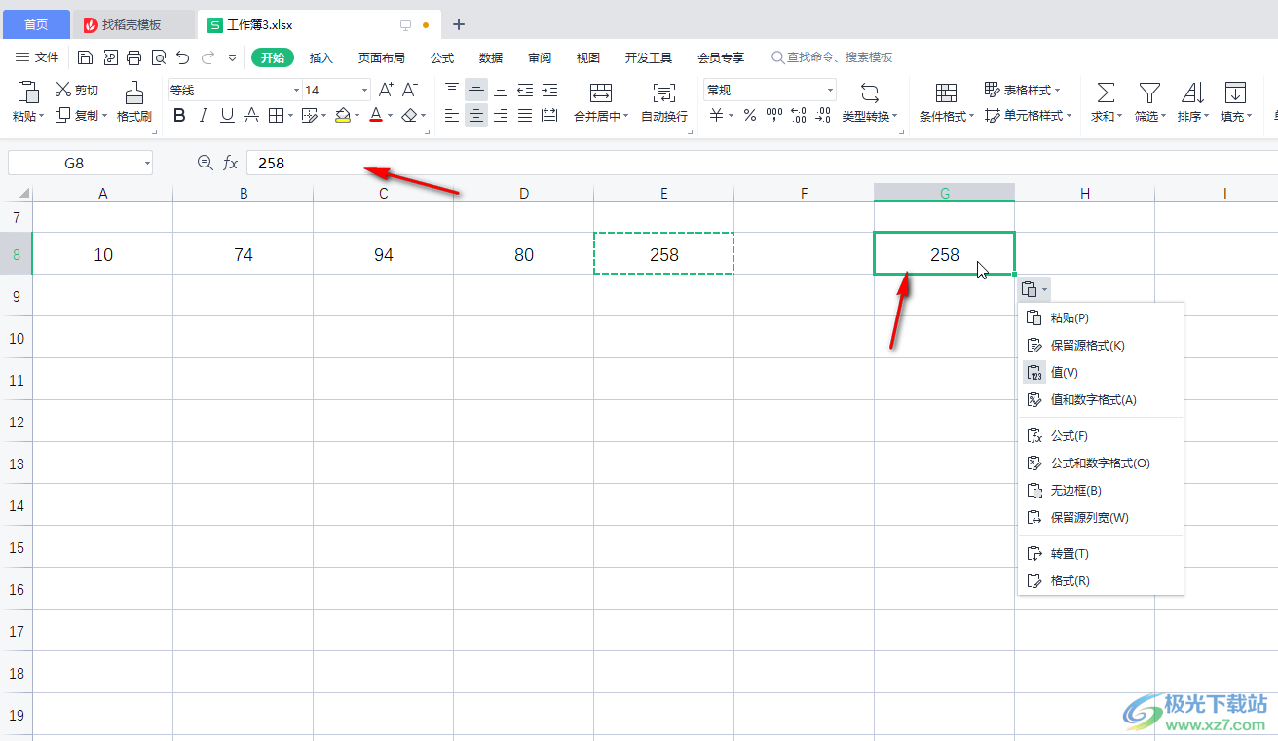Viewport: 1278px width, 741px height.
Task: Expand the borders dropdown arrow
Action: point(291,116)
